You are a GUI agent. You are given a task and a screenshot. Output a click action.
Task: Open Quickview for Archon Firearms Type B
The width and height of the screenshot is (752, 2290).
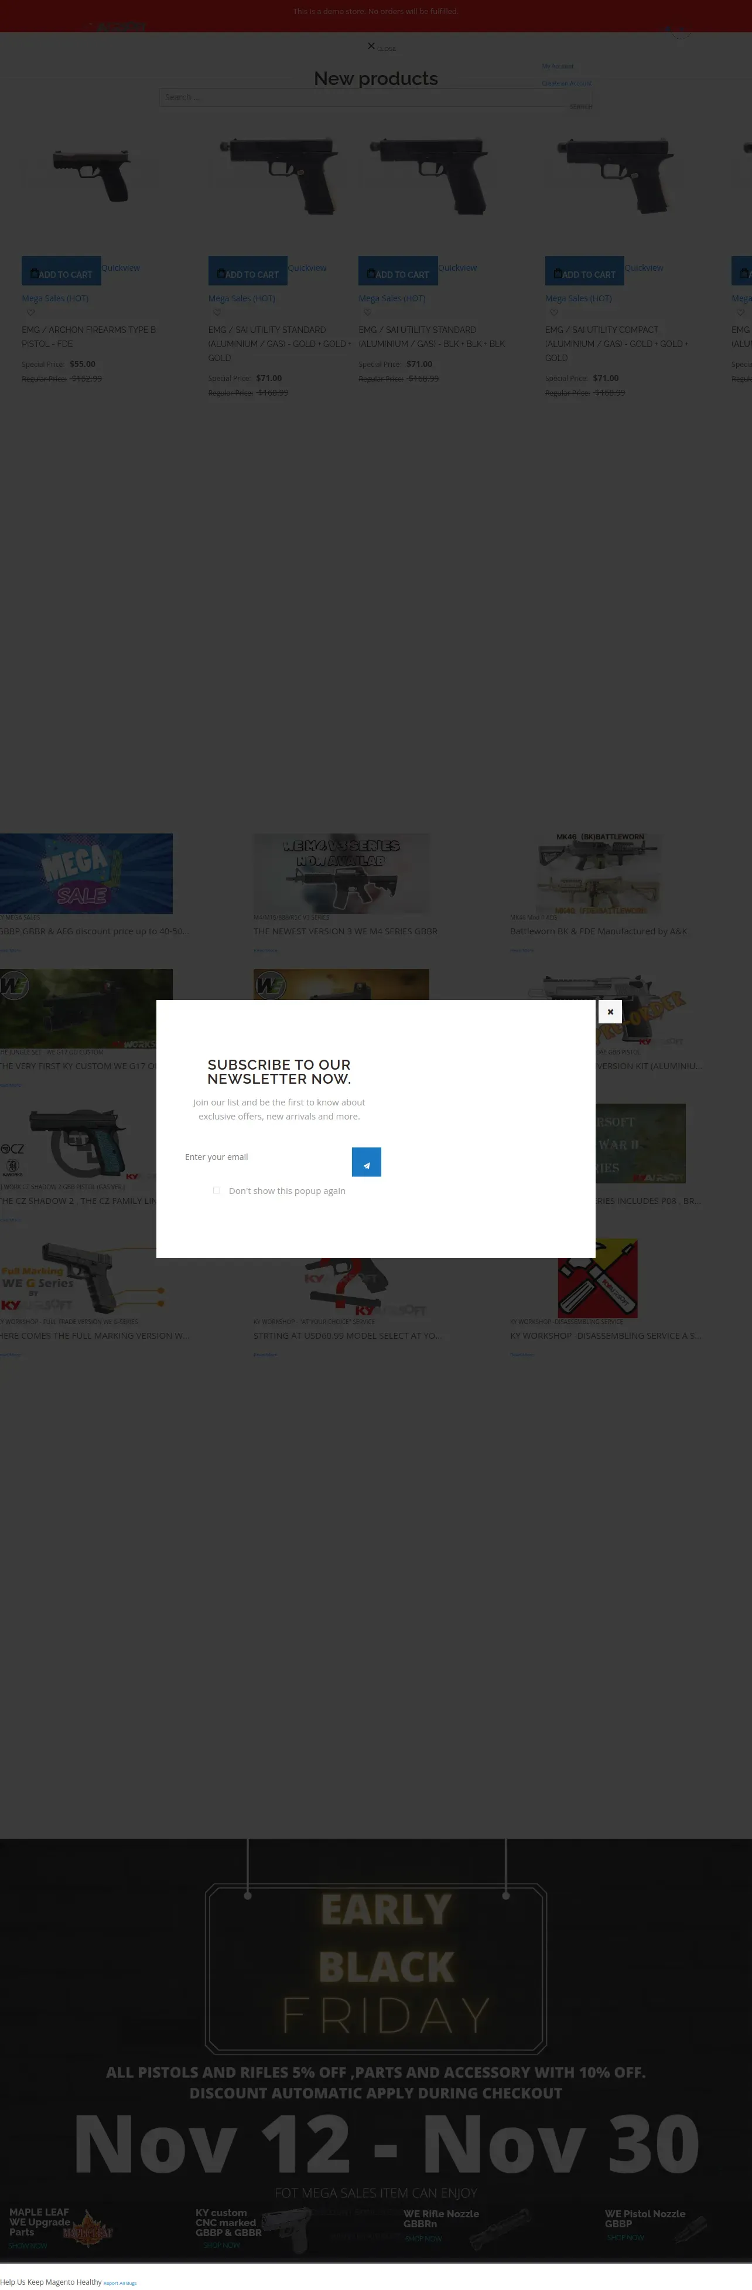coord(121,268)
